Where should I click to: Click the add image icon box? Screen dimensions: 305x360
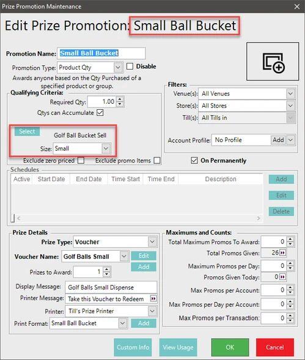(x=273, y=61)
